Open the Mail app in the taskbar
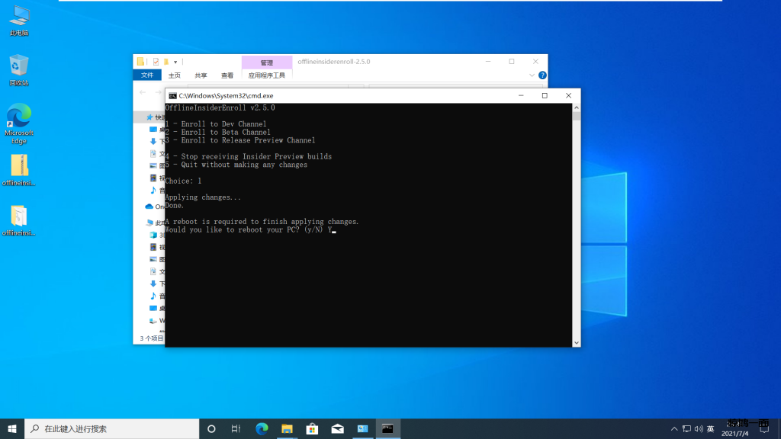This screenshot has height=439, width=781. [337, 428]
